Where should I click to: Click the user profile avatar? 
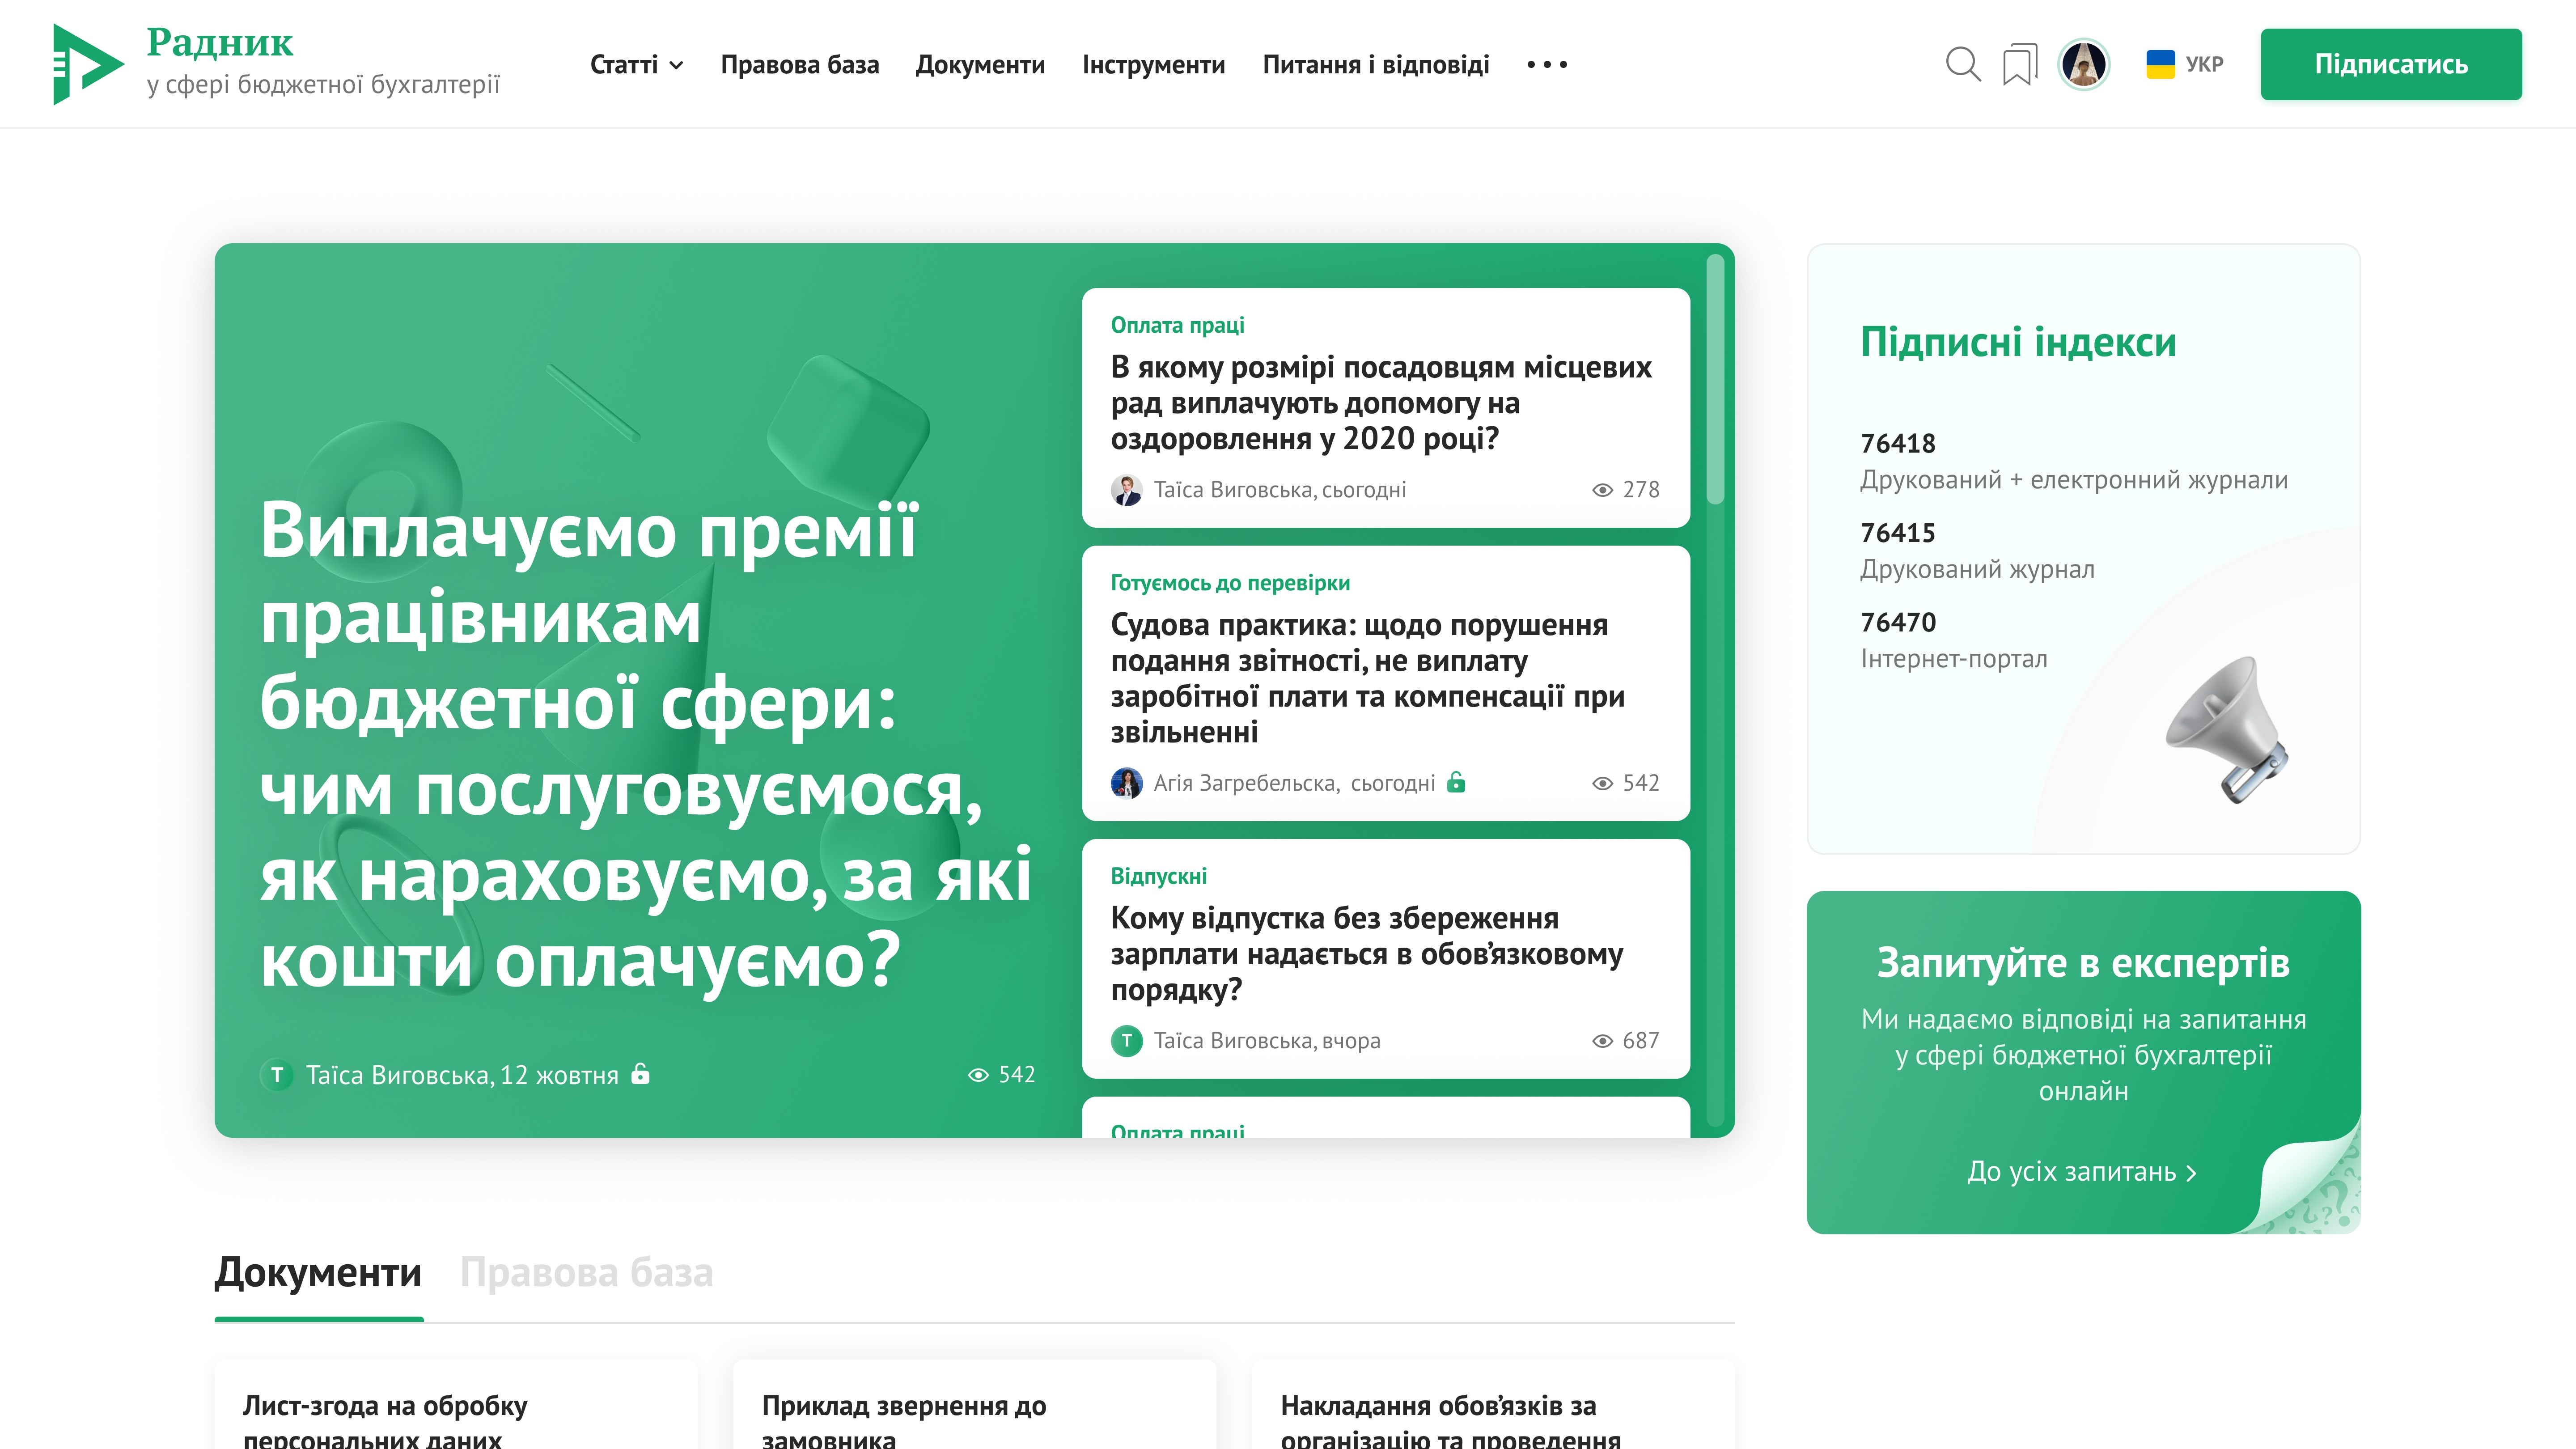coord(2084,65)
